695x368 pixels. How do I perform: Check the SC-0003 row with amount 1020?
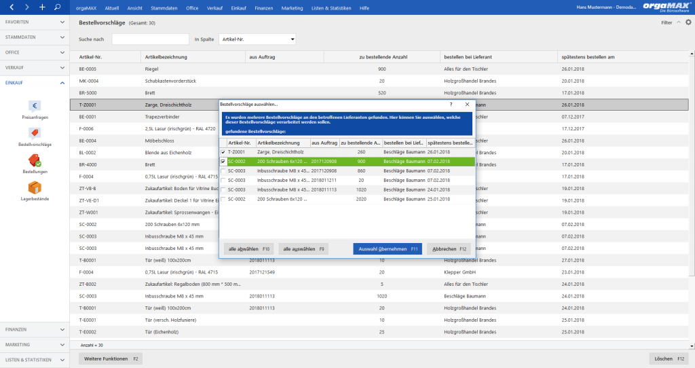[x=223, y=189]
